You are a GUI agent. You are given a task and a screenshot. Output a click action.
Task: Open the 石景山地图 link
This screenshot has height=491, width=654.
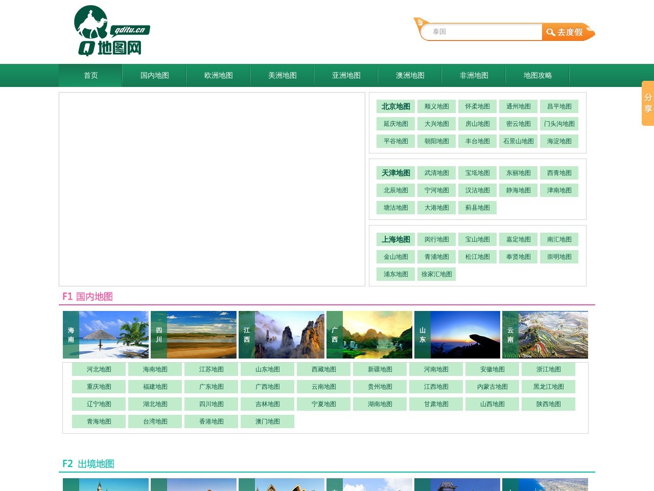coord(518,141)
